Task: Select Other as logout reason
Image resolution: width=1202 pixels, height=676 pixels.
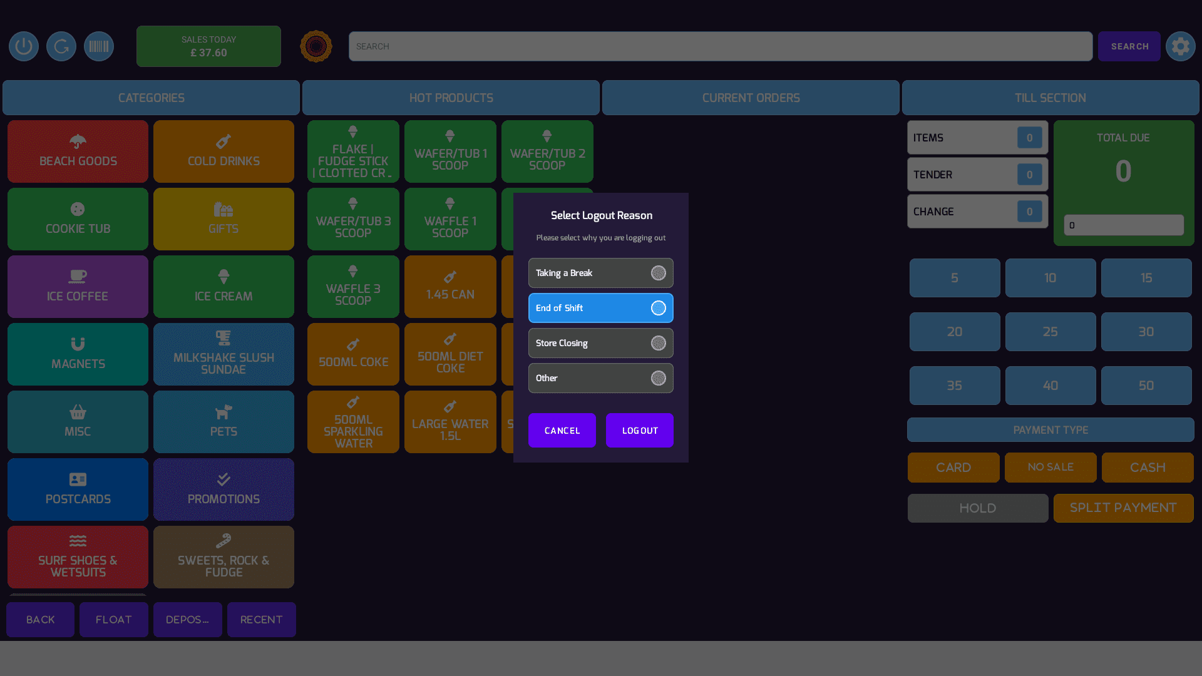Action: (600, 378)
